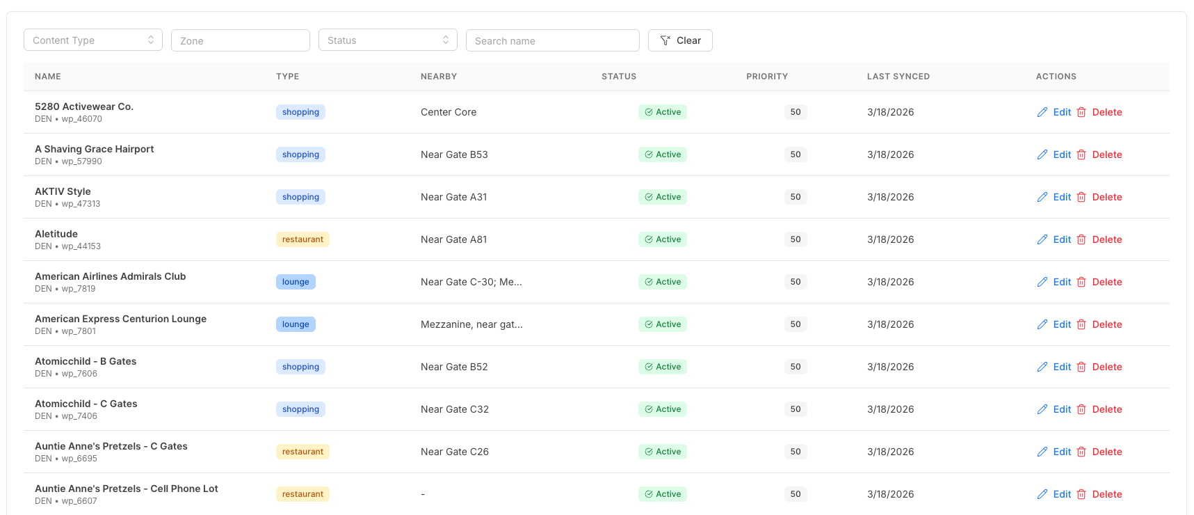The width and height of the screenshot is (1194, 515).
Task: Click truncated Near Gate C-30 cell
Action: (471, 282)
